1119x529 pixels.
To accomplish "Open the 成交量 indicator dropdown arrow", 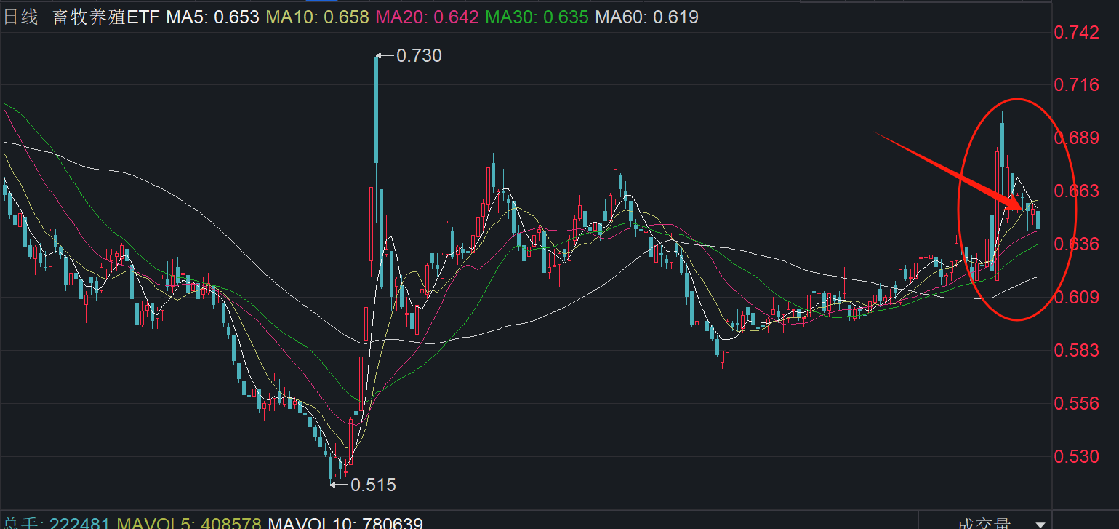I will pos(1040,523).
